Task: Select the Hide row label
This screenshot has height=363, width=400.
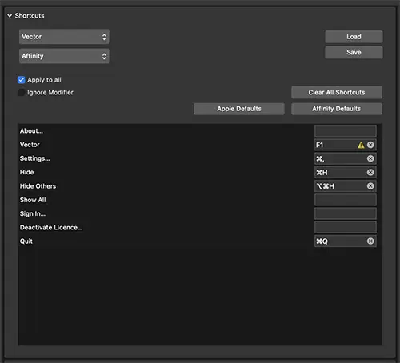Action: (26, 172)
